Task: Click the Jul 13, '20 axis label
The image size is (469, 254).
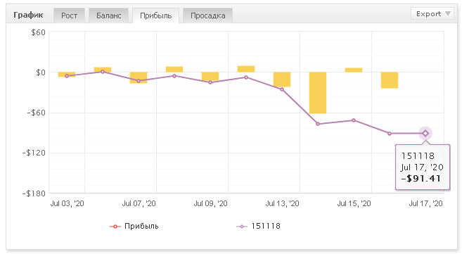Action: click(x=283, y=204)
